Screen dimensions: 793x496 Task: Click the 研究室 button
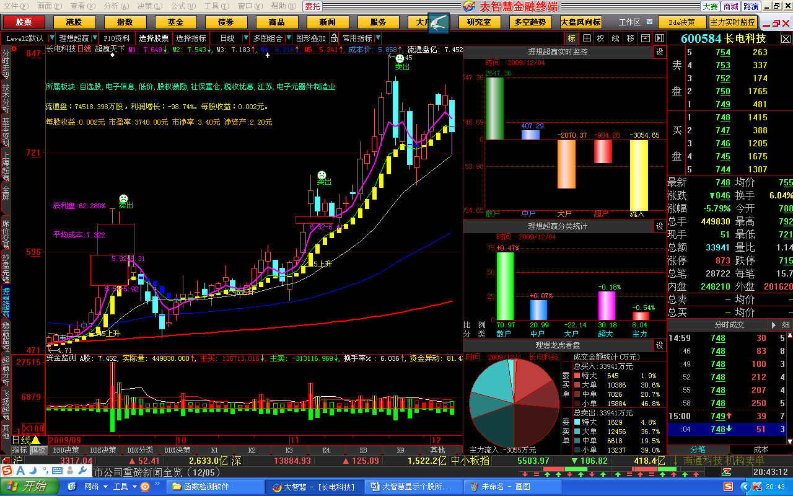[x=480, y=22]
